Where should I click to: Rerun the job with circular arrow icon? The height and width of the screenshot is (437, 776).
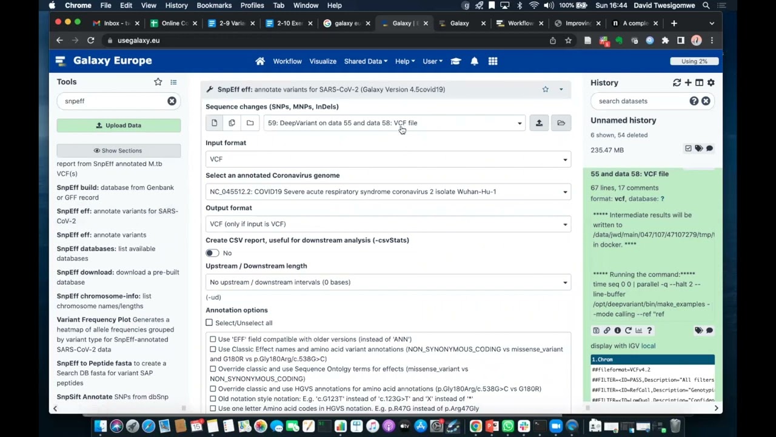click(628, 331)
